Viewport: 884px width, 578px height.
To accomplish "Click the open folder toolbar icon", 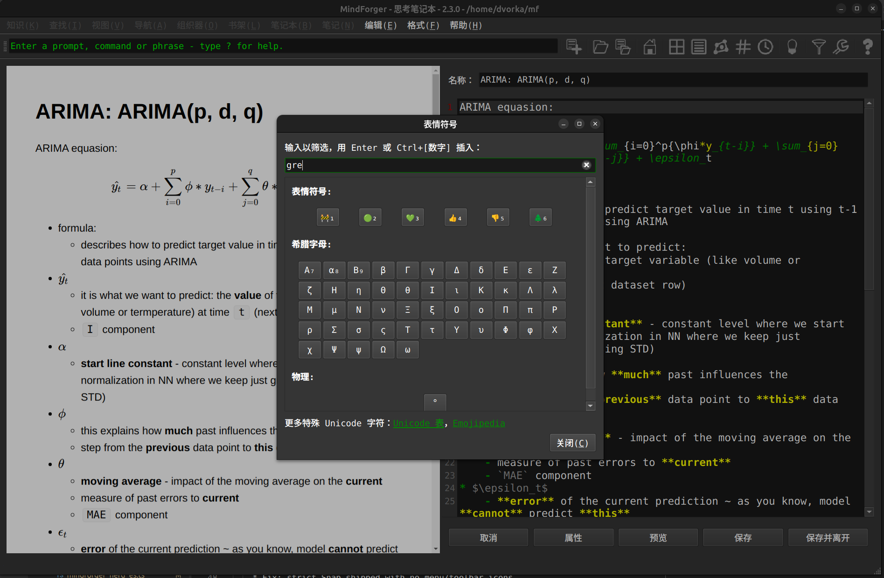I will click(600, 47).
